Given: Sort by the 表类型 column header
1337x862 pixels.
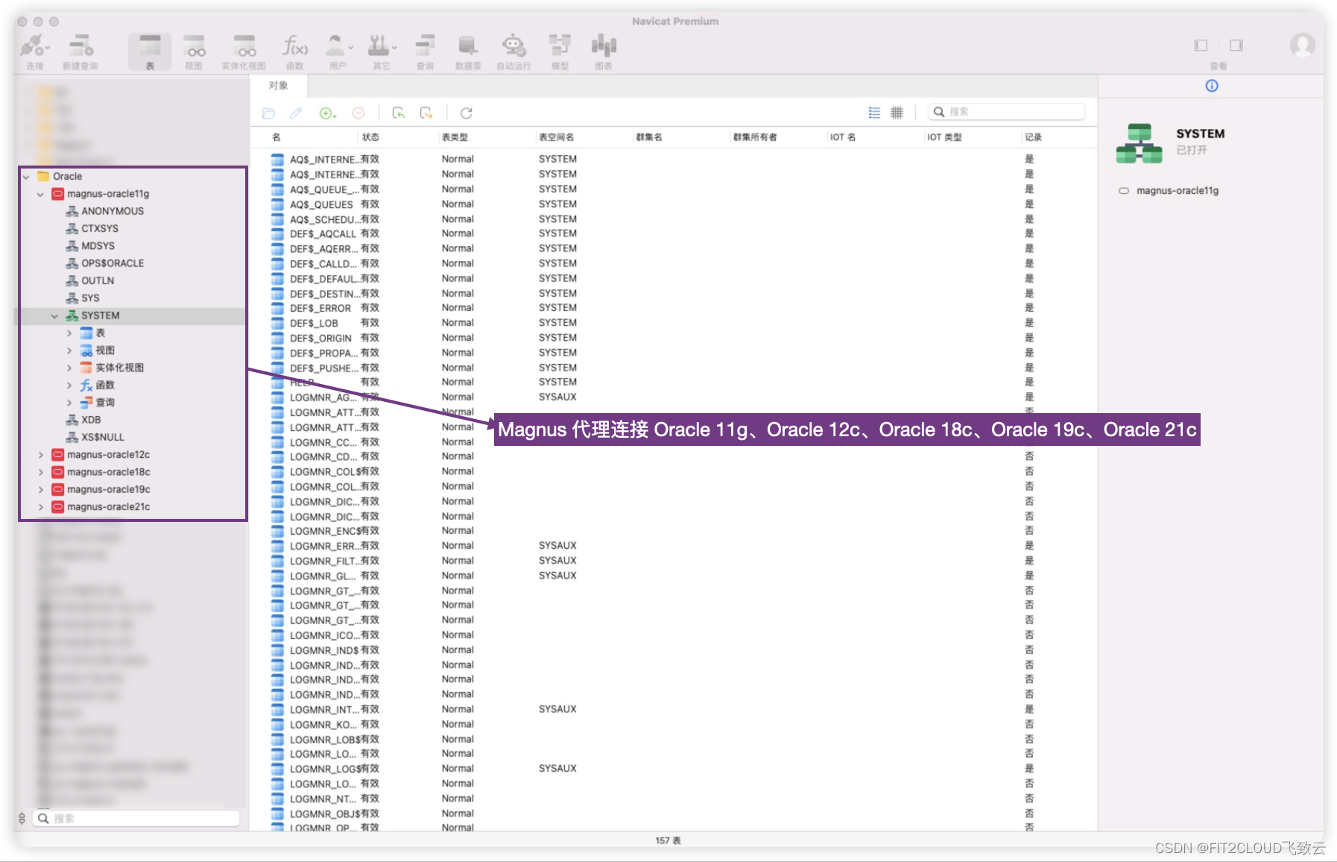Looking at the screenshot, I should (455, 137).
